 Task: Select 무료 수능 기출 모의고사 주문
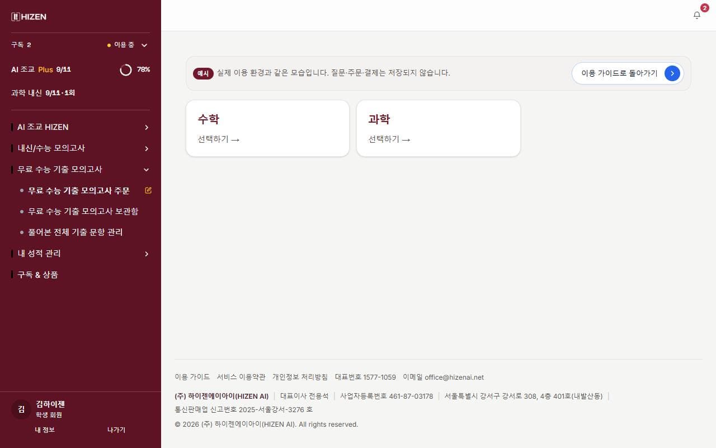79,190
